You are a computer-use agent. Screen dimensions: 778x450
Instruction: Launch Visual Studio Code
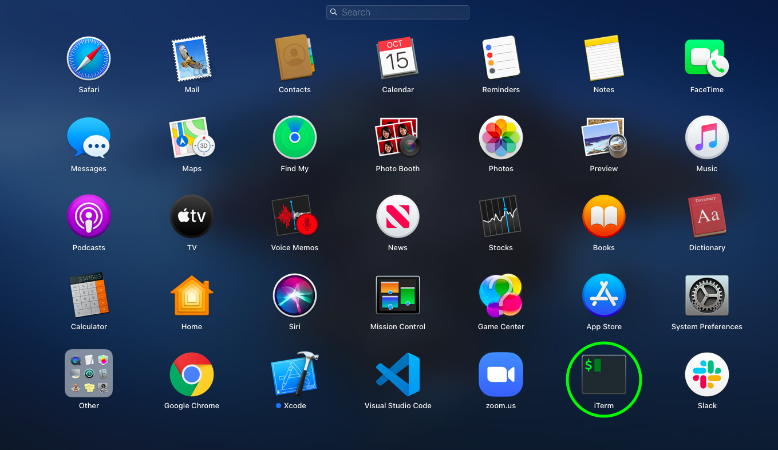coord(398,374)
